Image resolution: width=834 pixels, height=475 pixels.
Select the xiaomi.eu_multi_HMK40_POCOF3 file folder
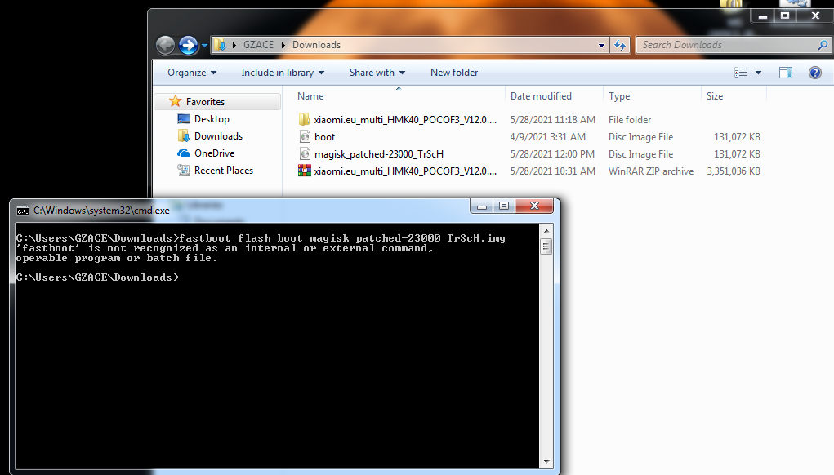(405, 119)
